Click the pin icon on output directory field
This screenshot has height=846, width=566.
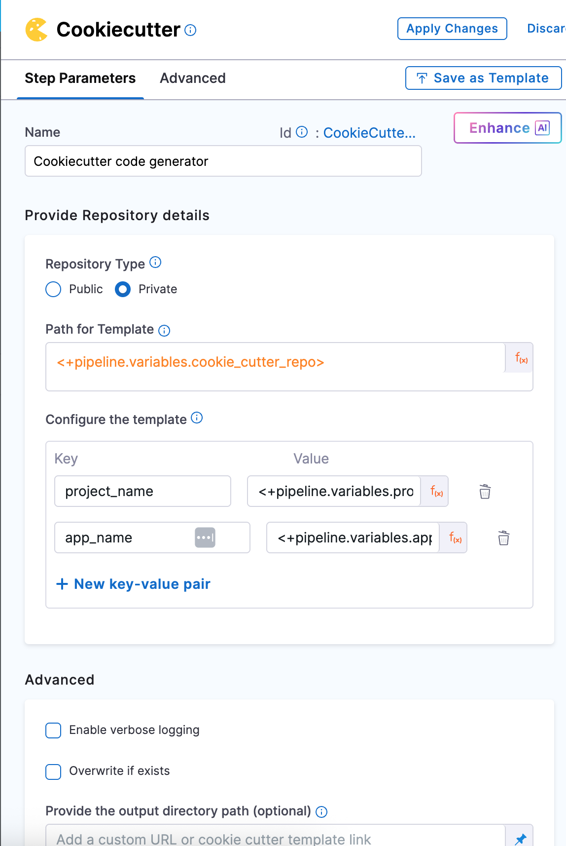pos(520,838)
